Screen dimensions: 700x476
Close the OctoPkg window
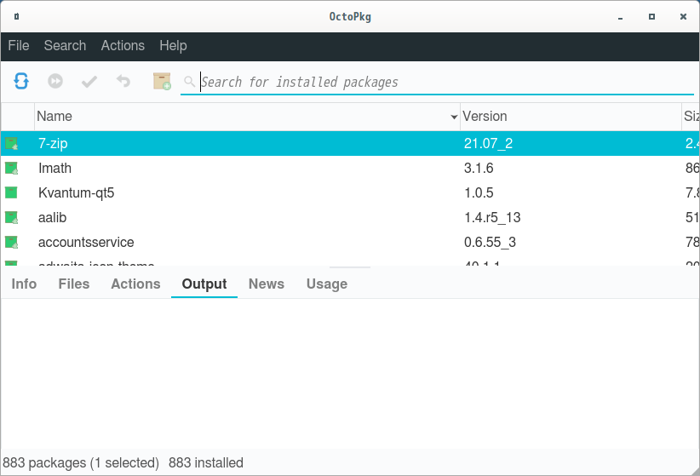point(683,16)
